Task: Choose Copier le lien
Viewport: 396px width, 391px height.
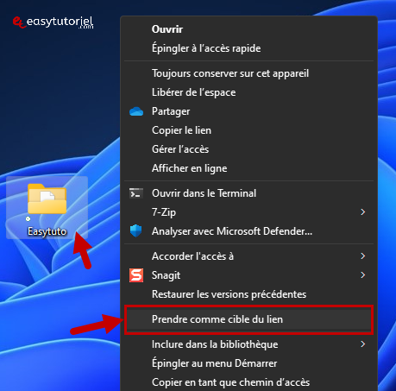Action: (248, 130)
